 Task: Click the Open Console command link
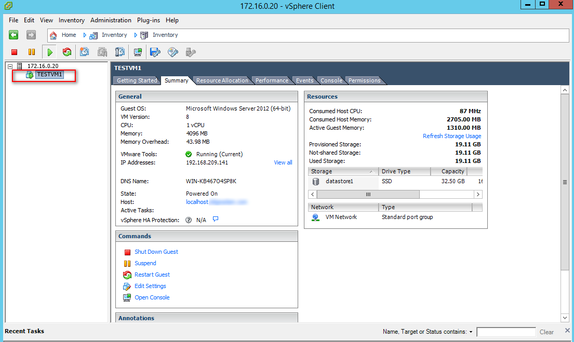point(152,297)
